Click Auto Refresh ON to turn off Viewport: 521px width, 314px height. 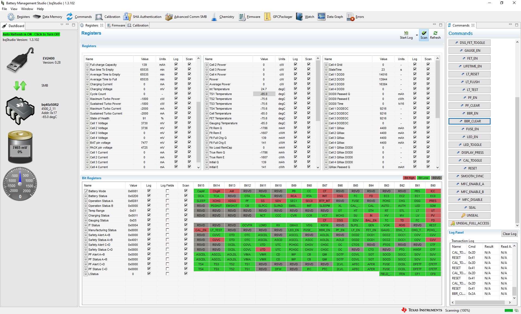point(31,34)
